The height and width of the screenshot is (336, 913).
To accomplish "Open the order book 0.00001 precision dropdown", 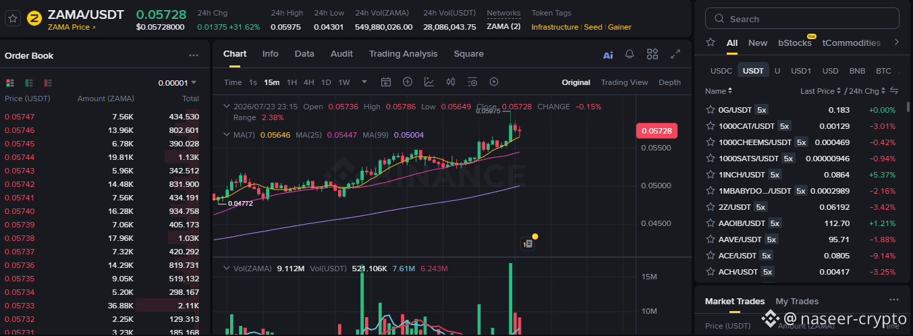I will click(177, 83).
